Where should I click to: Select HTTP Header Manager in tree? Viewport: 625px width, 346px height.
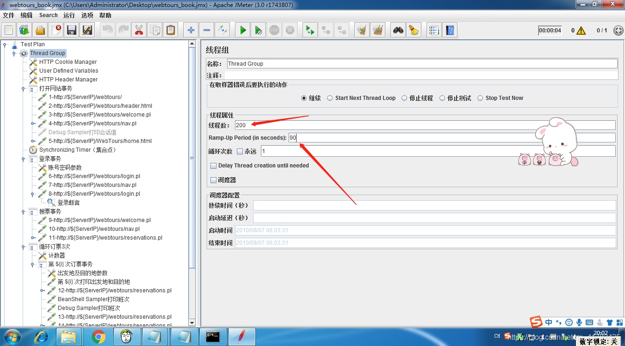(x=68, y=80)
